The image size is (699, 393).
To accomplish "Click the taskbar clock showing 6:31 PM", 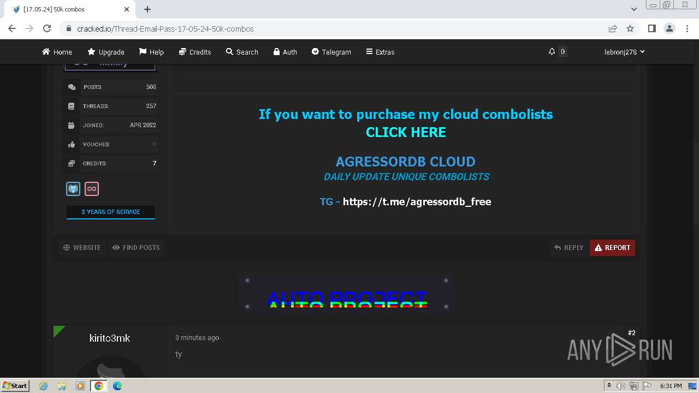I will tap(671, 386).
